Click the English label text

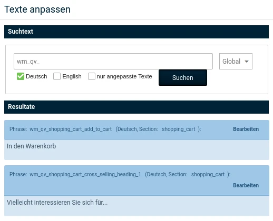[72, 76]
